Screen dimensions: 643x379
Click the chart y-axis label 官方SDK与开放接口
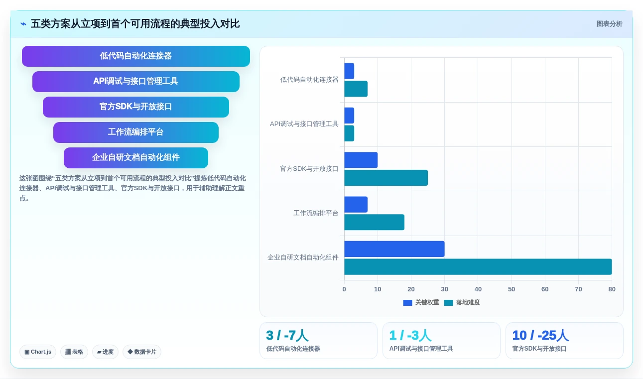tap(309, 169)
